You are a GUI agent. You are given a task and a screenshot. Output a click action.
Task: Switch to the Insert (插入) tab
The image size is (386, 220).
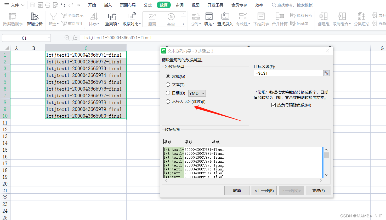[108, 5]
